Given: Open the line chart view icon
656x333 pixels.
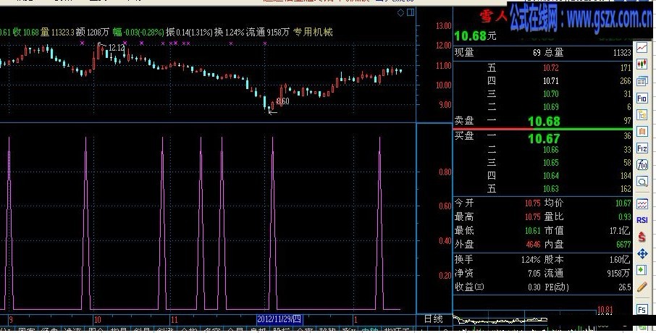Looking at the screenshot, I should pyautogui.click(x=642, y=48).
